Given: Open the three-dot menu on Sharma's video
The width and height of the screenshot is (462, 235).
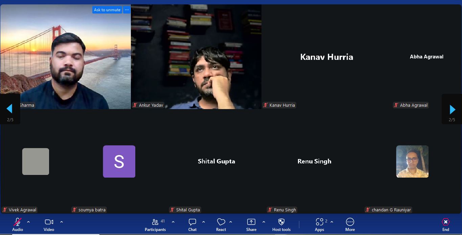Looking at the screenshot, I should (127, 10).
